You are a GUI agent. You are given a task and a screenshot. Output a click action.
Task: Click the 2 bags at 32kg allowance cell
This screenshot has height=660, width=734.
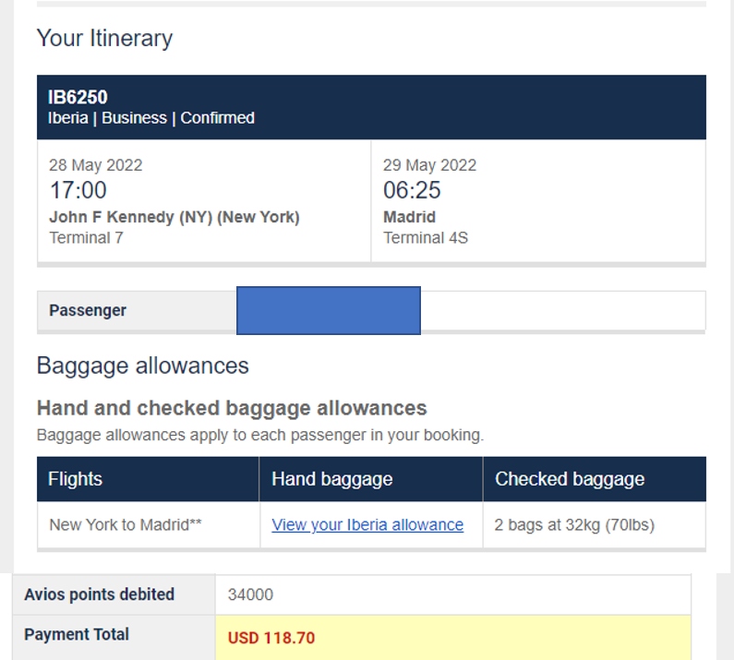click(574, 524)
